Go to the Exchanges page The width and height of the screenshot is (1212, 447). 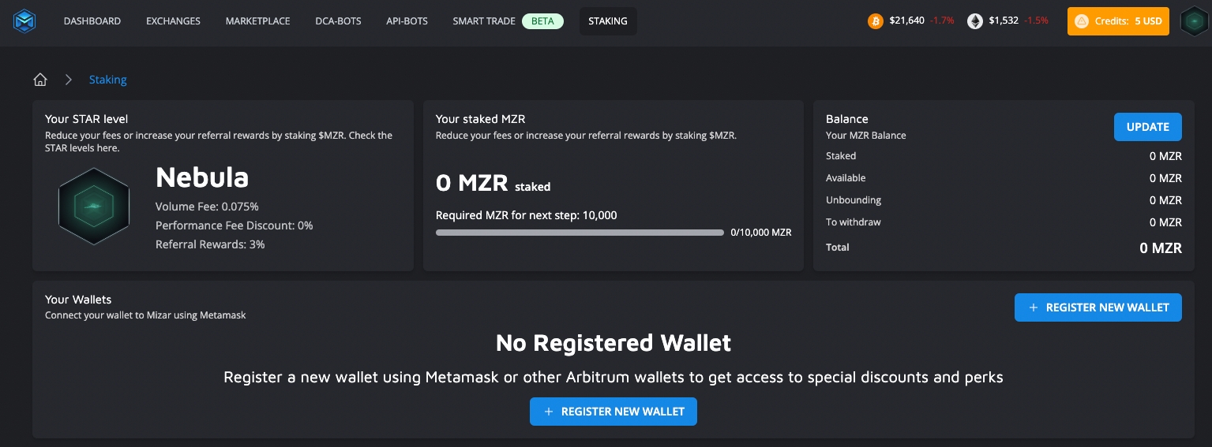point(173,21)
